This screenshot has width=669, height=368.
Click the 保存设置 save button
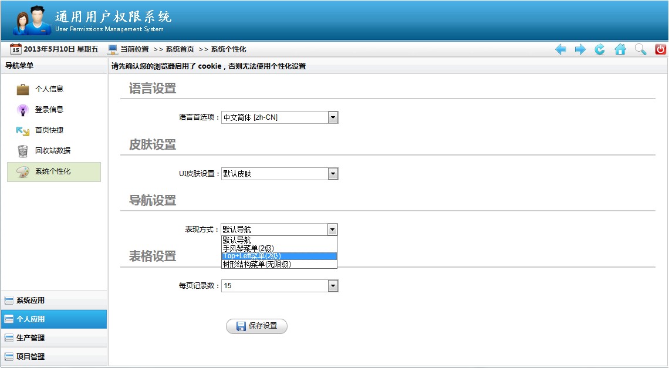pyautogui.click(x=256, y=326)
